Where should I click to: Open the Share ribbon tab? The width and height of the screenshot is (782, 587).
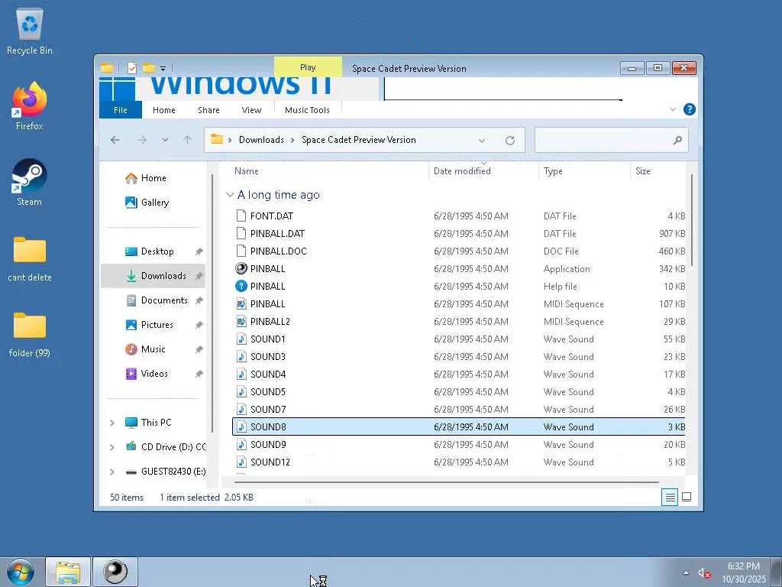point(208,110)
